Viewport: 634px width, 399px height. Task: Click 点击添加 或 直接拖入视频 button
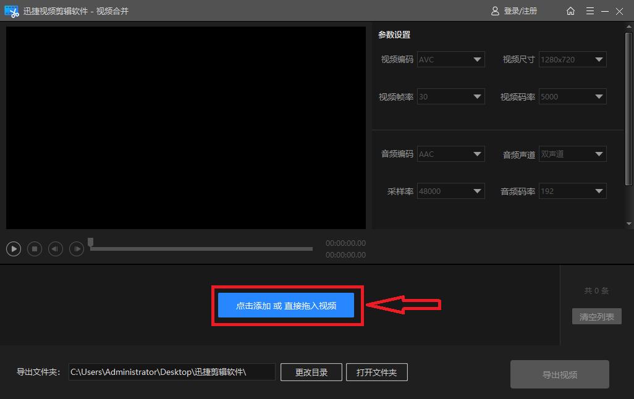tap(286, 305)
